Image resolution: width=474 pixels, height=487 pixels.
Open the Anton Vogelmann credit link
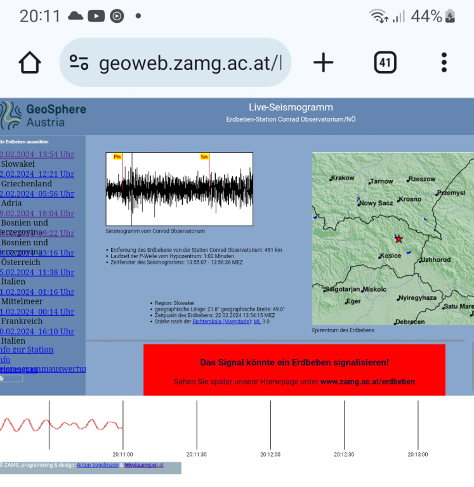click(98, 465)
